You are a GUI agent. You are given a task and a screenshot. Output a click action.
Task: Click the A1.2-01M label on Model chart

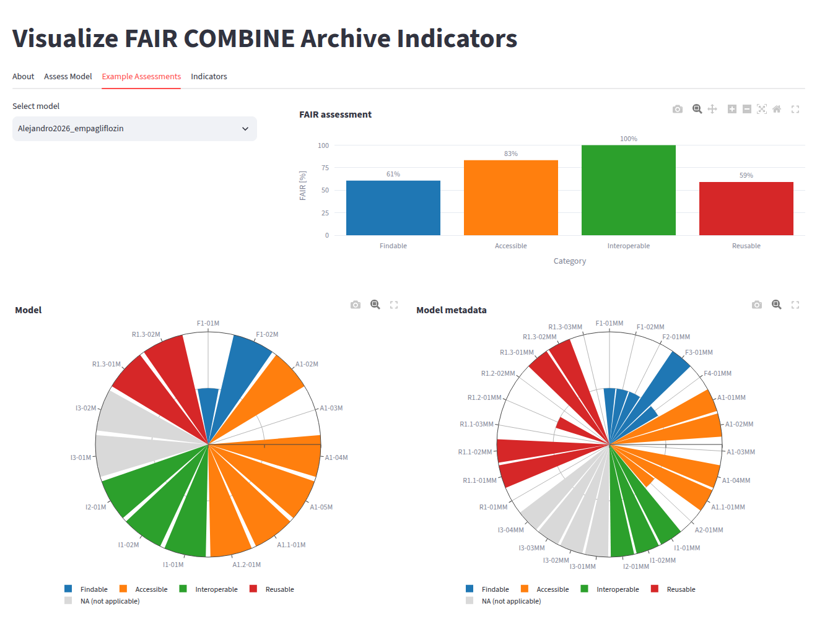pos(247,565)
